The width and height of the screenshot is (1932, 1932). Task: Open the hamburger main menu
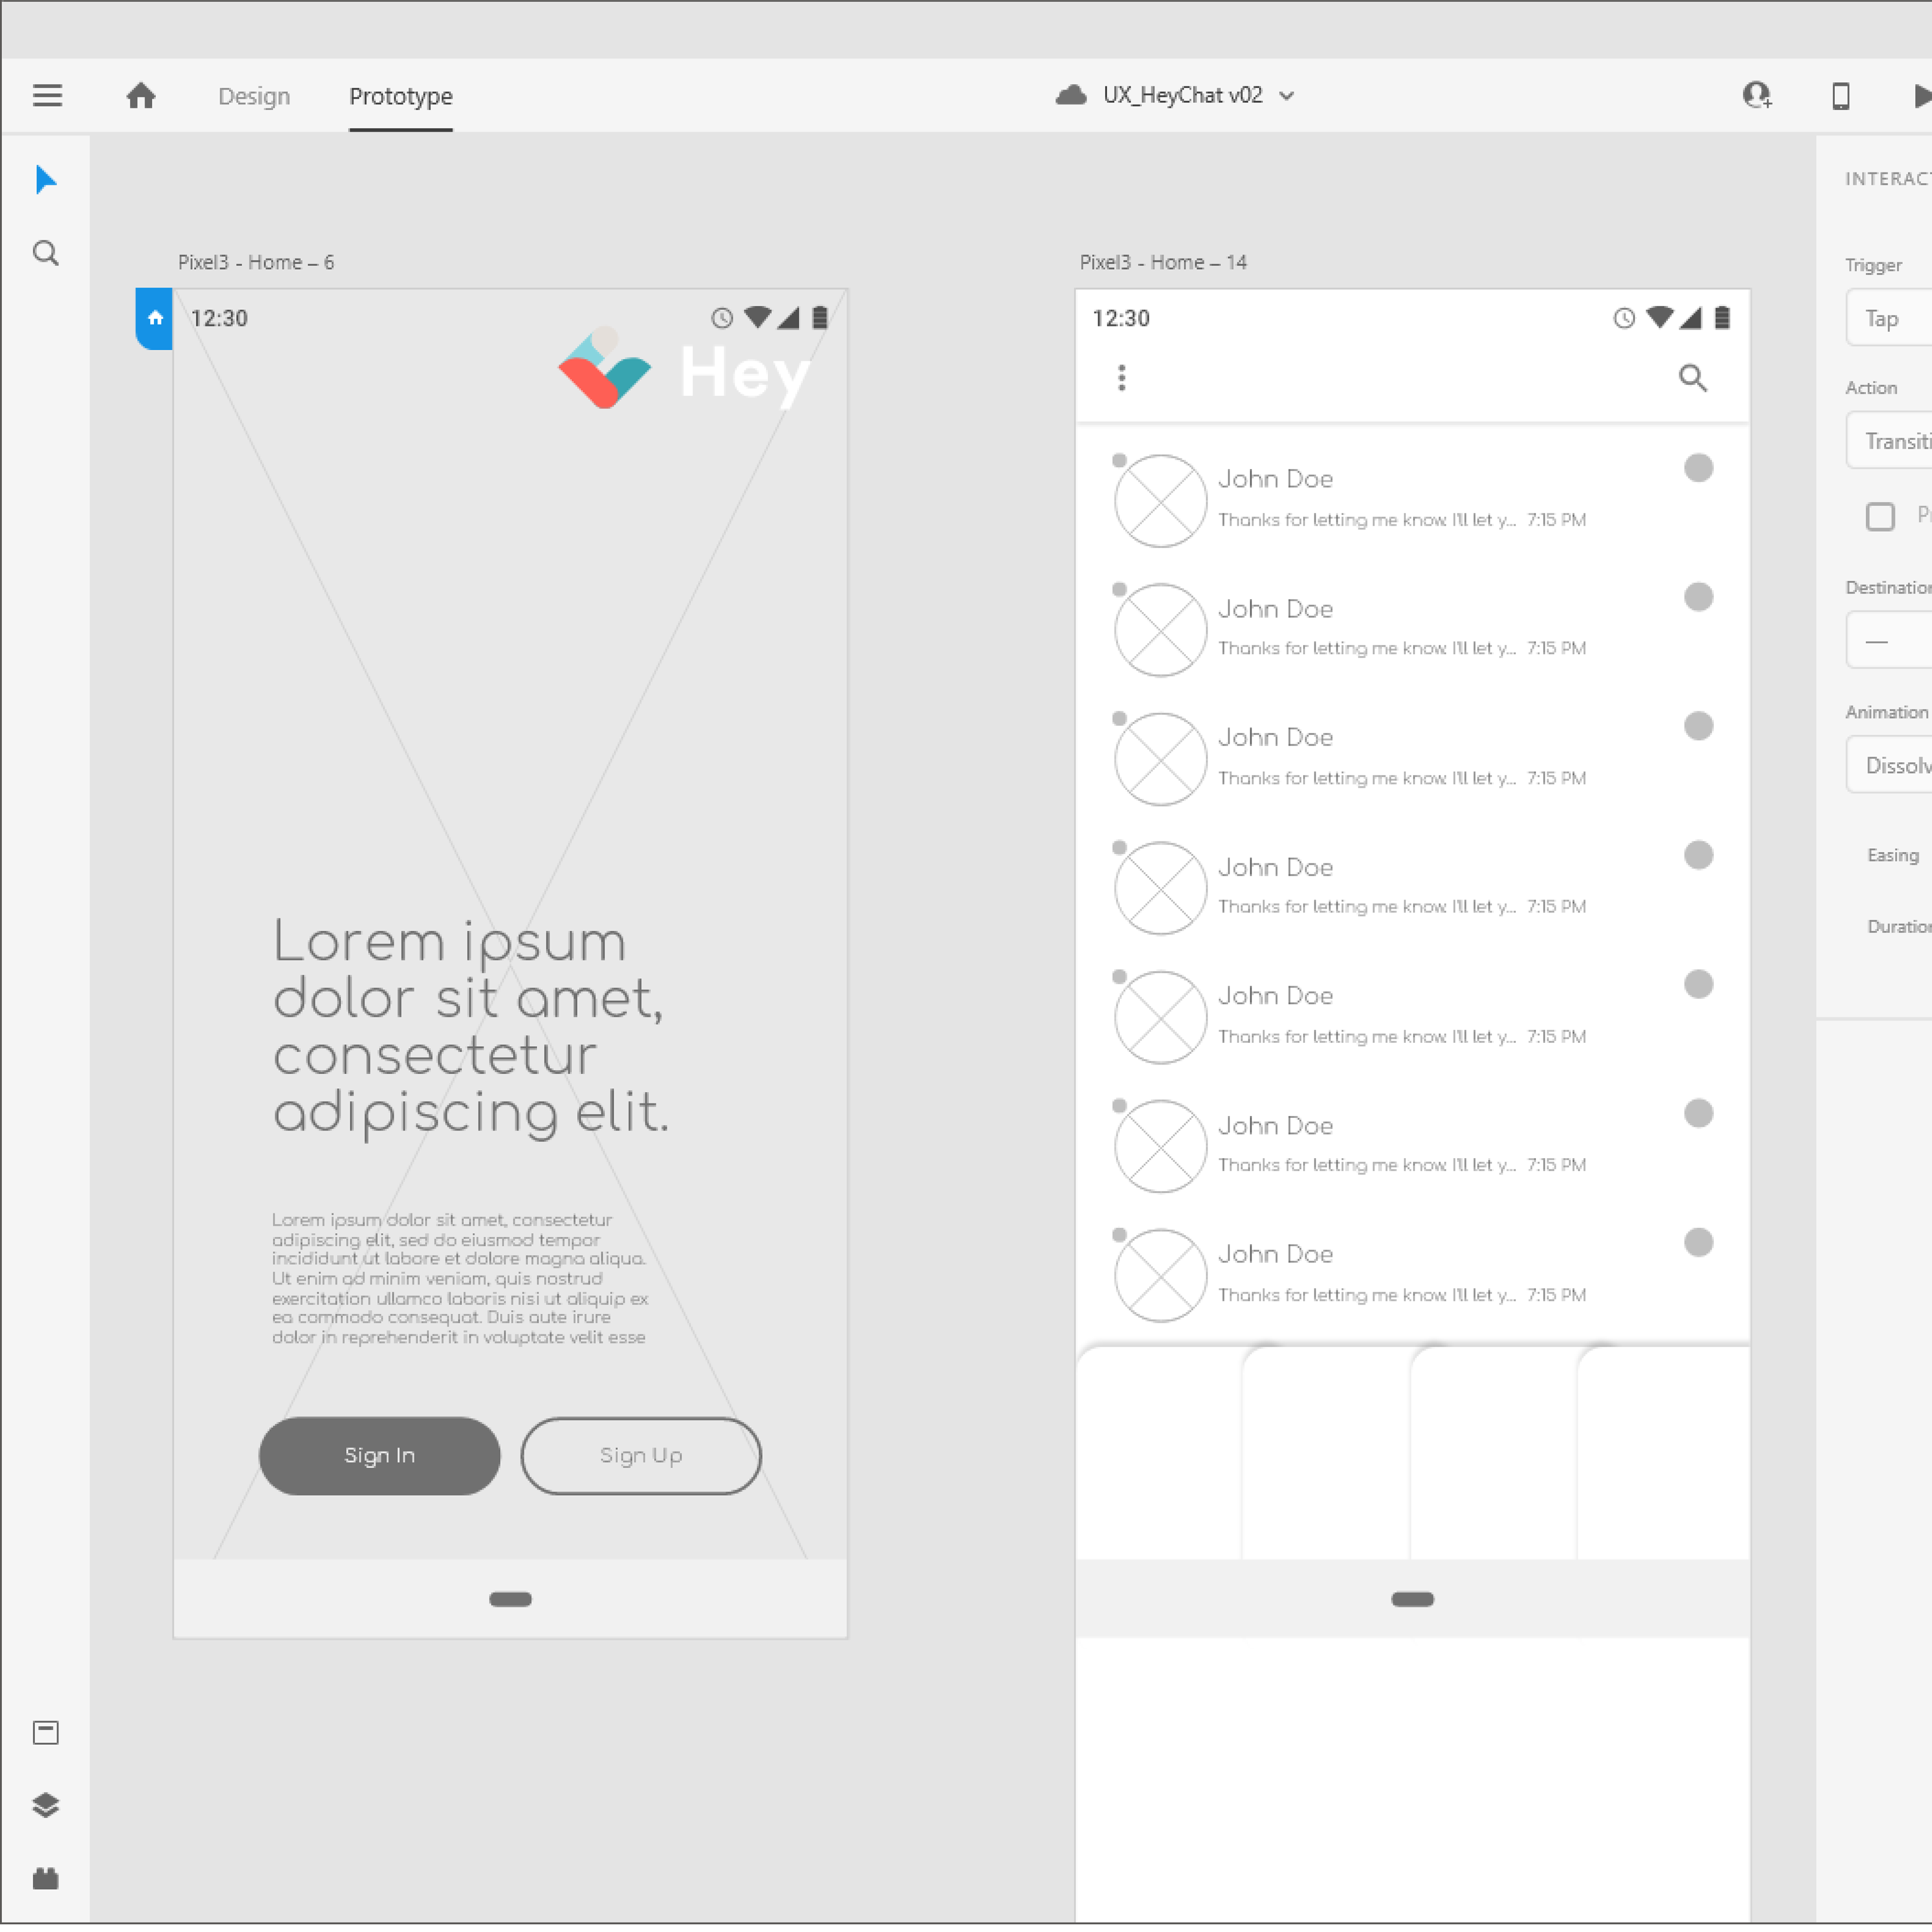pos(47,95)
